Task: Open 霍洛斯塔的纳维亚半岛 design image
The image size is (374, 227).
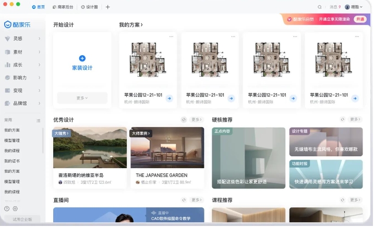Action: pos(90,148)
